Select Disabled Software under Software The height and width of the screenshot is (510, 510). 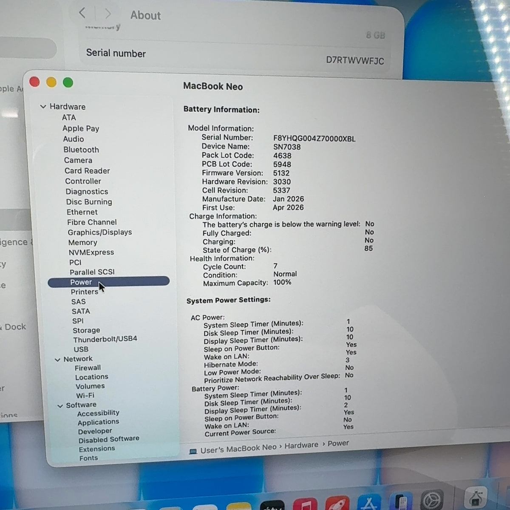click(109, 440)
